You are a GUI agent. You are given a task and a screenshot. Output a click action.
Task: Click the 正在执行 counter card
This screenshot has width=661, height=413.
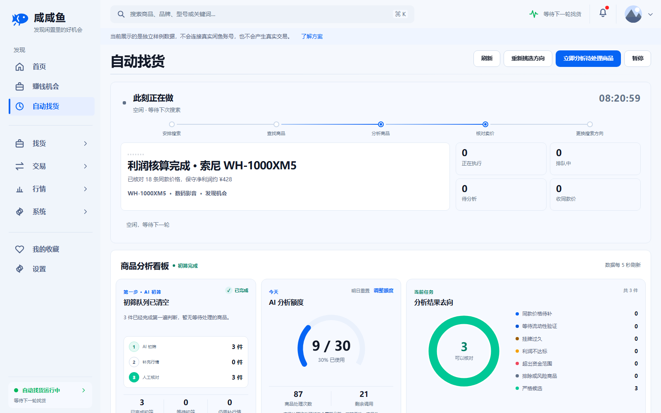[x=501, y=159]
